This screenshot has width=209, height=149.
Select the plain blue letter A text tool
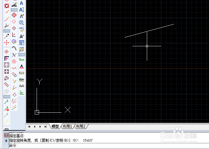coord(21,3)
